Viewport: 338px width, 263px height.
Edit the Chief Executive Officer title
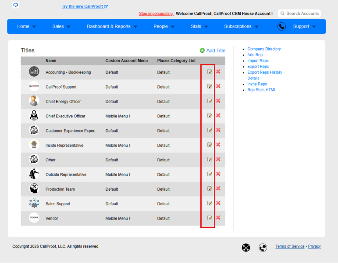click(210, 115)
